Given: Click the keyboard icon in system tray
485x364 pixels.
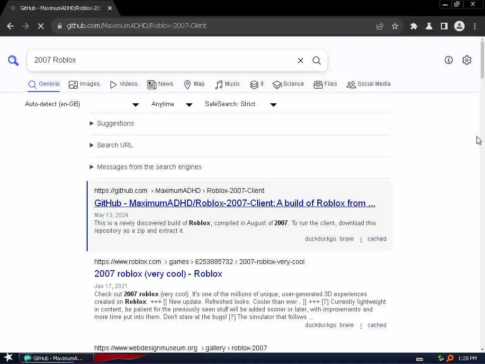Looking at the screenshot, I should 420,359.
